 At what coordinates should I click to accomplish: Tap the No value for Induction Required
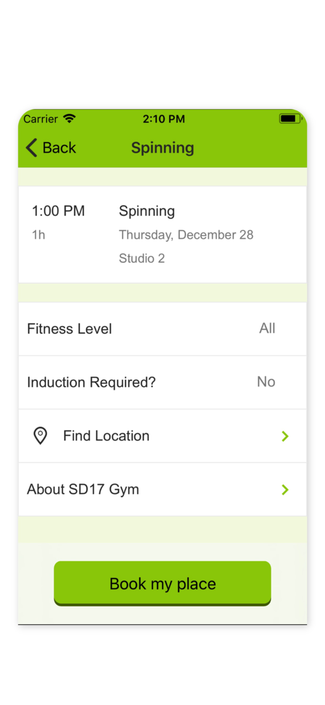265,382
